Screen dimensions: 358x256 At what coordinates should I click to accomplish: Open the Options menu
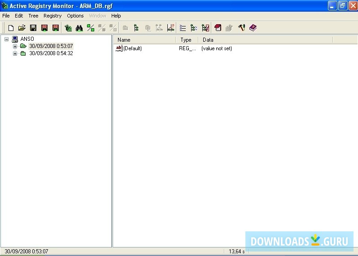(x=75, y=16)
